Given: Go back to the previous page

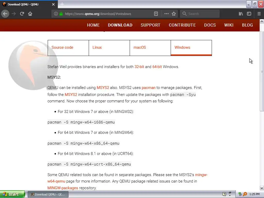Looking at the screenshot, I should coord(5,14).
